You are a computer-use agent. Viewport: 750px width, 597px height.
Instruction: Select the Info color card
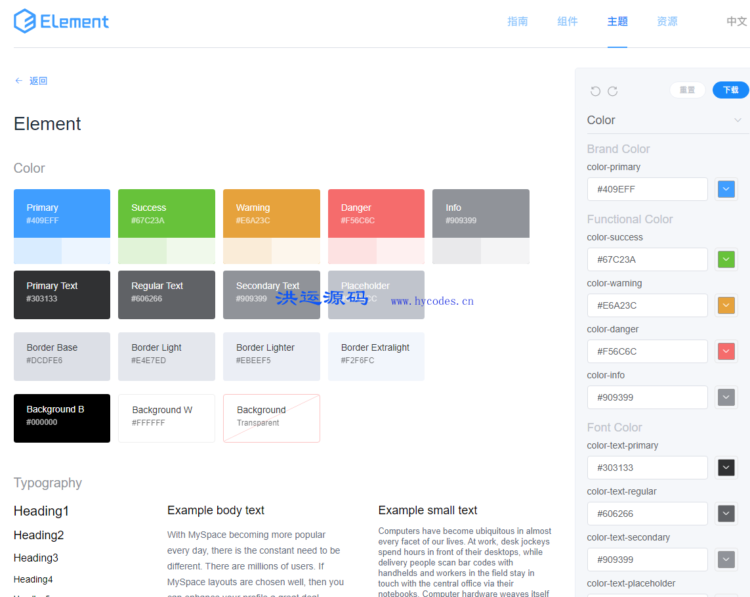pos(481,227)
